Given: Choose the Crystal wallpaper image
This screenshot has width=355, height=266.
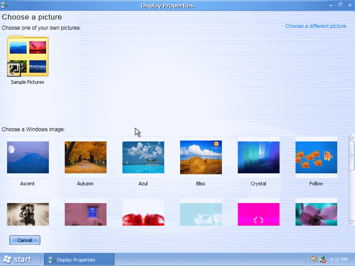Looking at the screenshot, I should 259,157.
